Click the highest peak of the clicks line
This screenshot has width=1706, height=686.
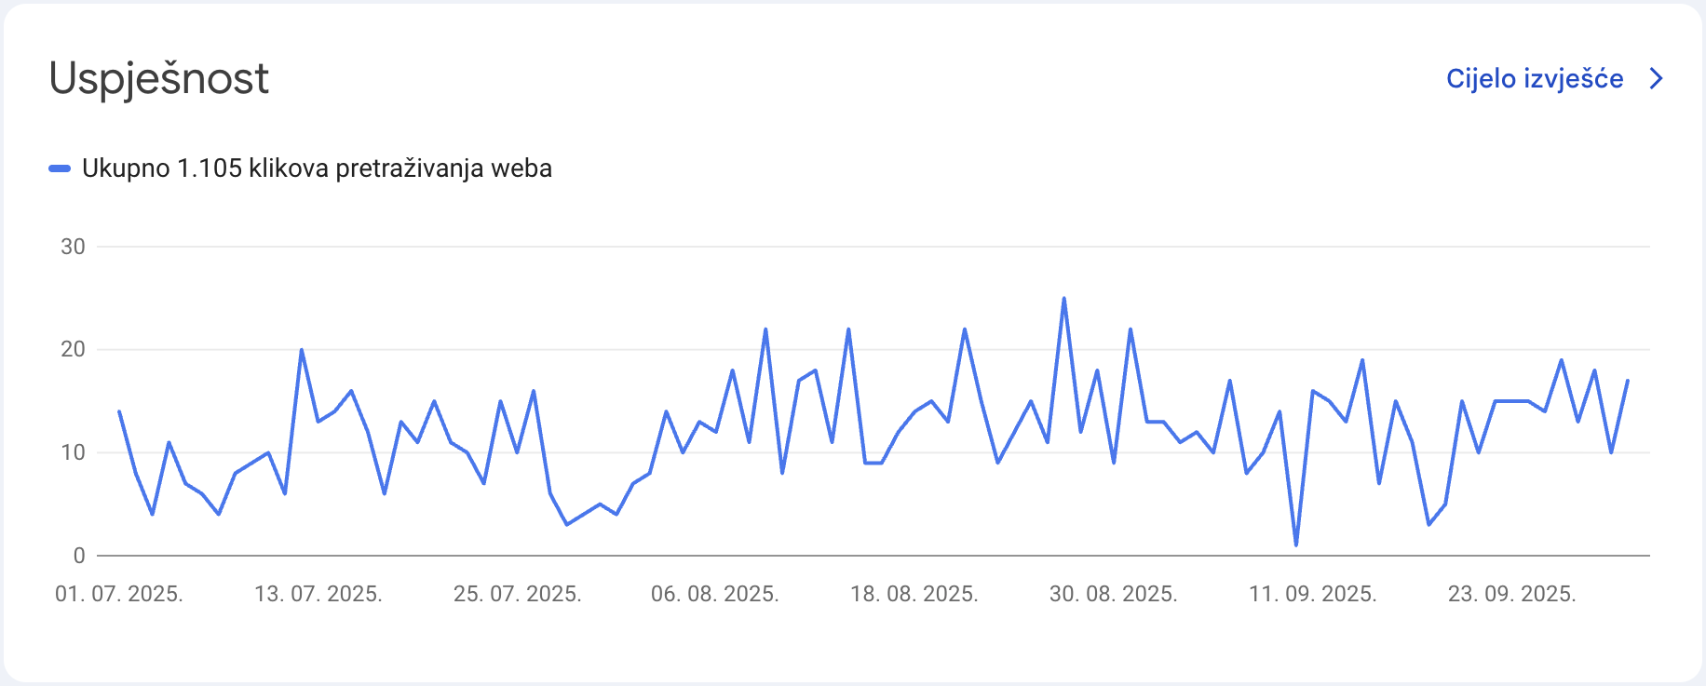click(x=1063, y=299)
